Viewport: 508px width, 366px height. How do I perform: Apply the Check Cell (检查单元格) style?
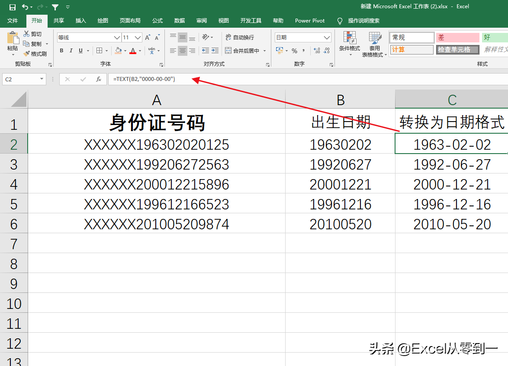coord(457,50)
